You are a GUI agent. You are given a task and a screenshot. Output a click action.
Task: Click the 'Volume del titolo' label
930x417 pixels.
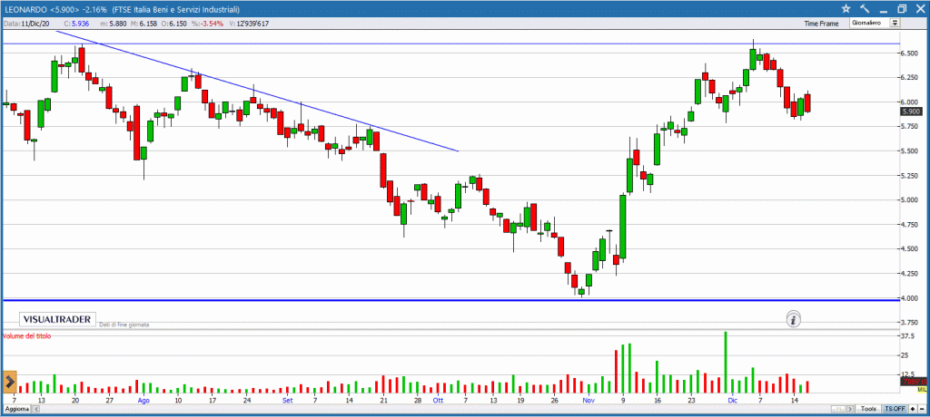(x=26, y=335)
